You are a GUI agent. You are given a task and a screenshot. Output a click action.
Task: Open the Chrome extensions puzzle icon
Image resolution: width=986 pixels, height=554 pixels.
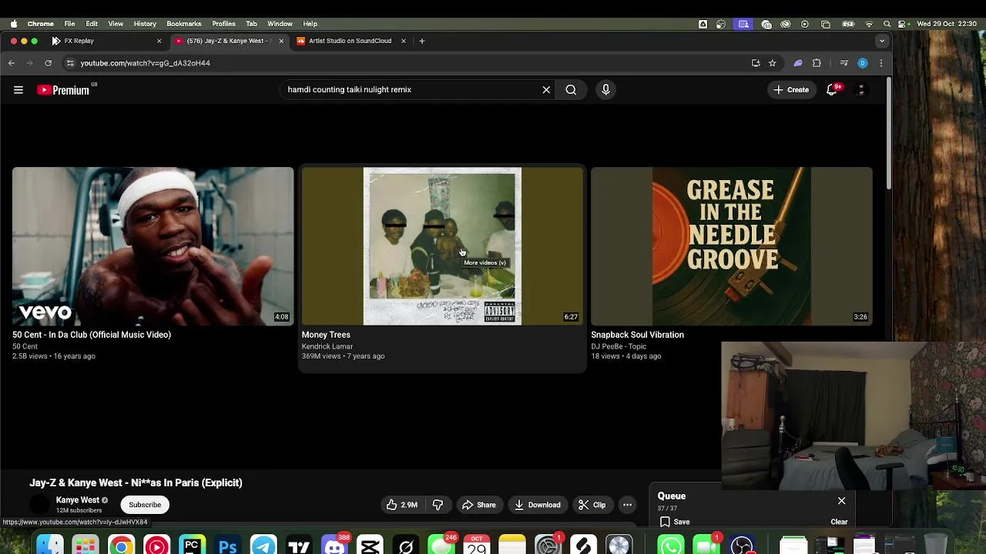pos(817,63)
